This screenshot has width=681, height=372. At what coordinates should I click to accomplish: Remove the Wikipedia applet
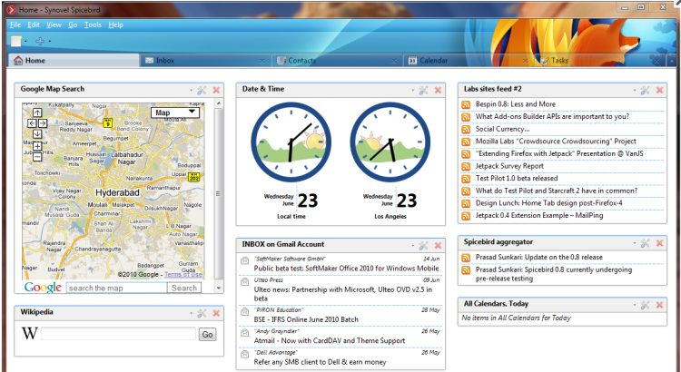click(x=216, y=313)
